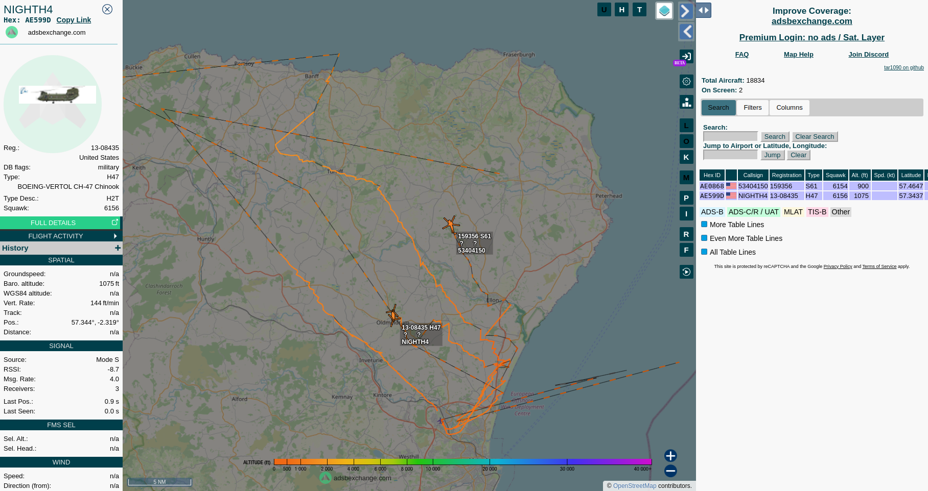This screenshot has width=928, height=491.
Task: Open the replay playback icon
Action: 686,272
